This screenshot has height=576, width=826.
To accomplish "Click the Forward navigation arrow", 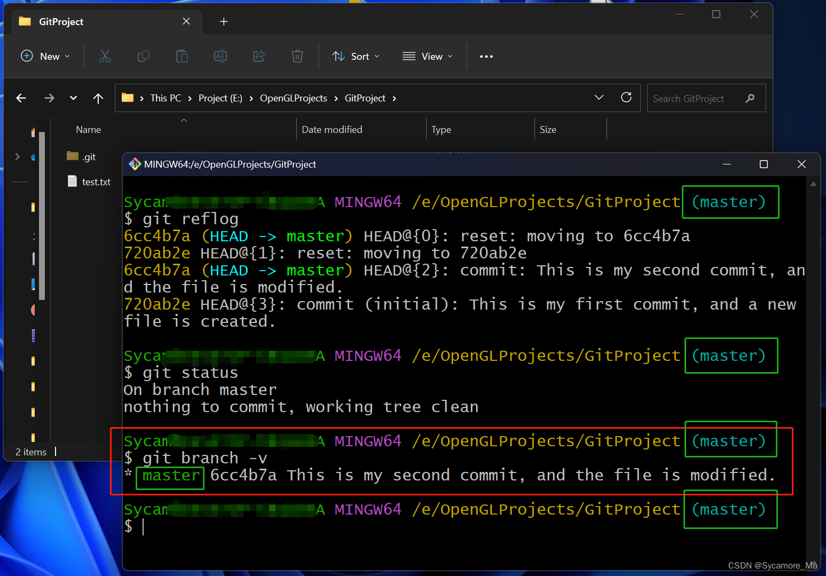I will coord(49,98).
